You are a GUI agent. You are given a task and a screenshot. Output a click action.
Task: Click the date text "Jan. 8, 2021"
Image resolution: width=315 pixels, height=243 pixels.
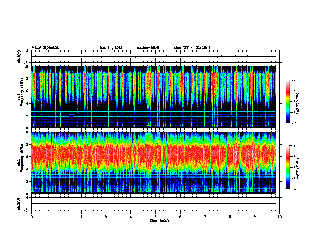click(111, 48)
